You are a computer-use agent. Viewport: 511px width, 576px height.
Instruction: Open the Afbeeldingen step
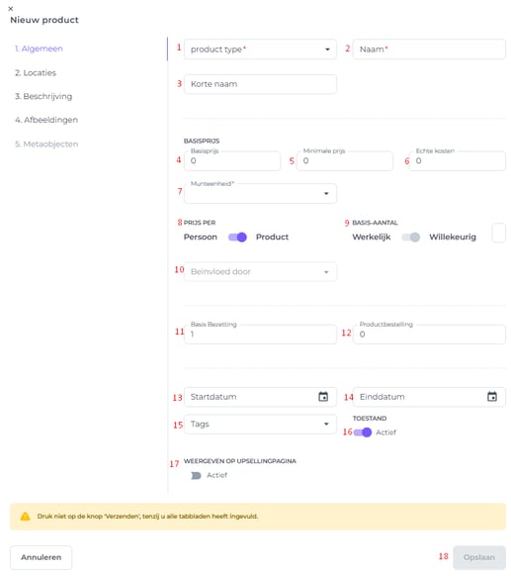pyautogui.click(x=46, y=120)
